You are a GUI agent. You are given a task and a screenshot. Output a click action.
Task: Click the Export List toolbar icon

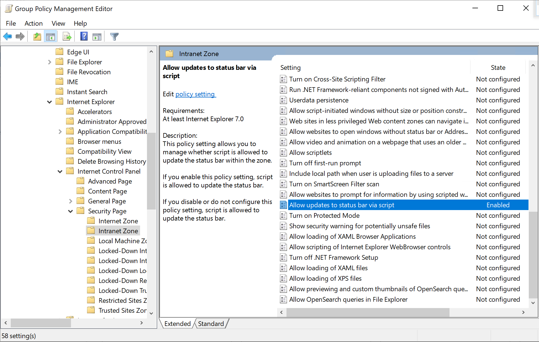[x=67, y=36]
